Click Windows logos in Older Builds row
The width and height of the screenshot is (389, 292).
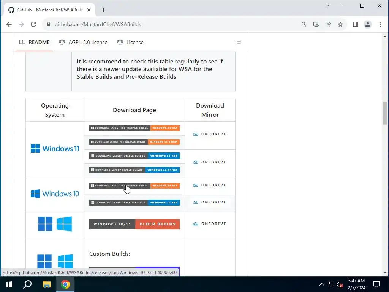(55, 224)
